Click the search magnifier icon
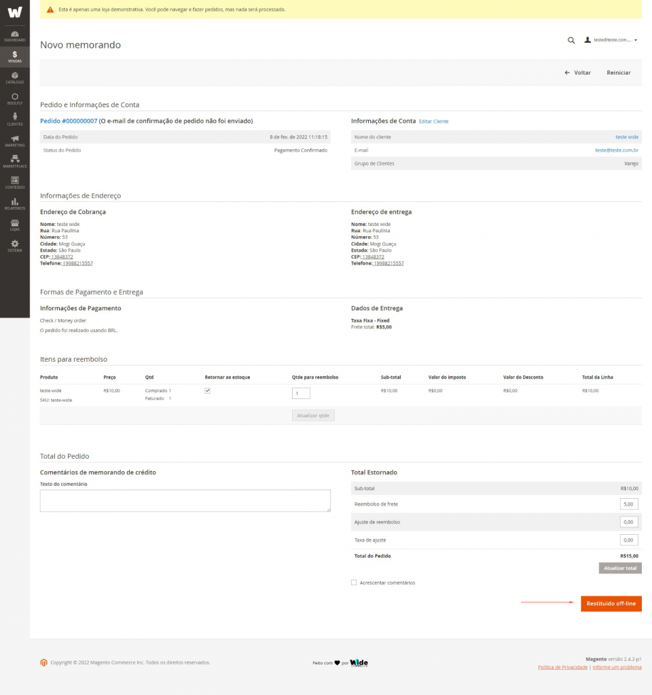652x695 pixels. tap(571, 40)
